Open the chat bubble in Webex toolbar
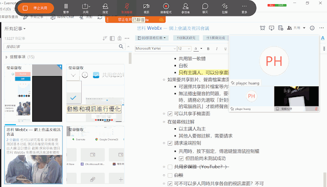The width and height of the screenshot is (327, 187). coord(205,8)
